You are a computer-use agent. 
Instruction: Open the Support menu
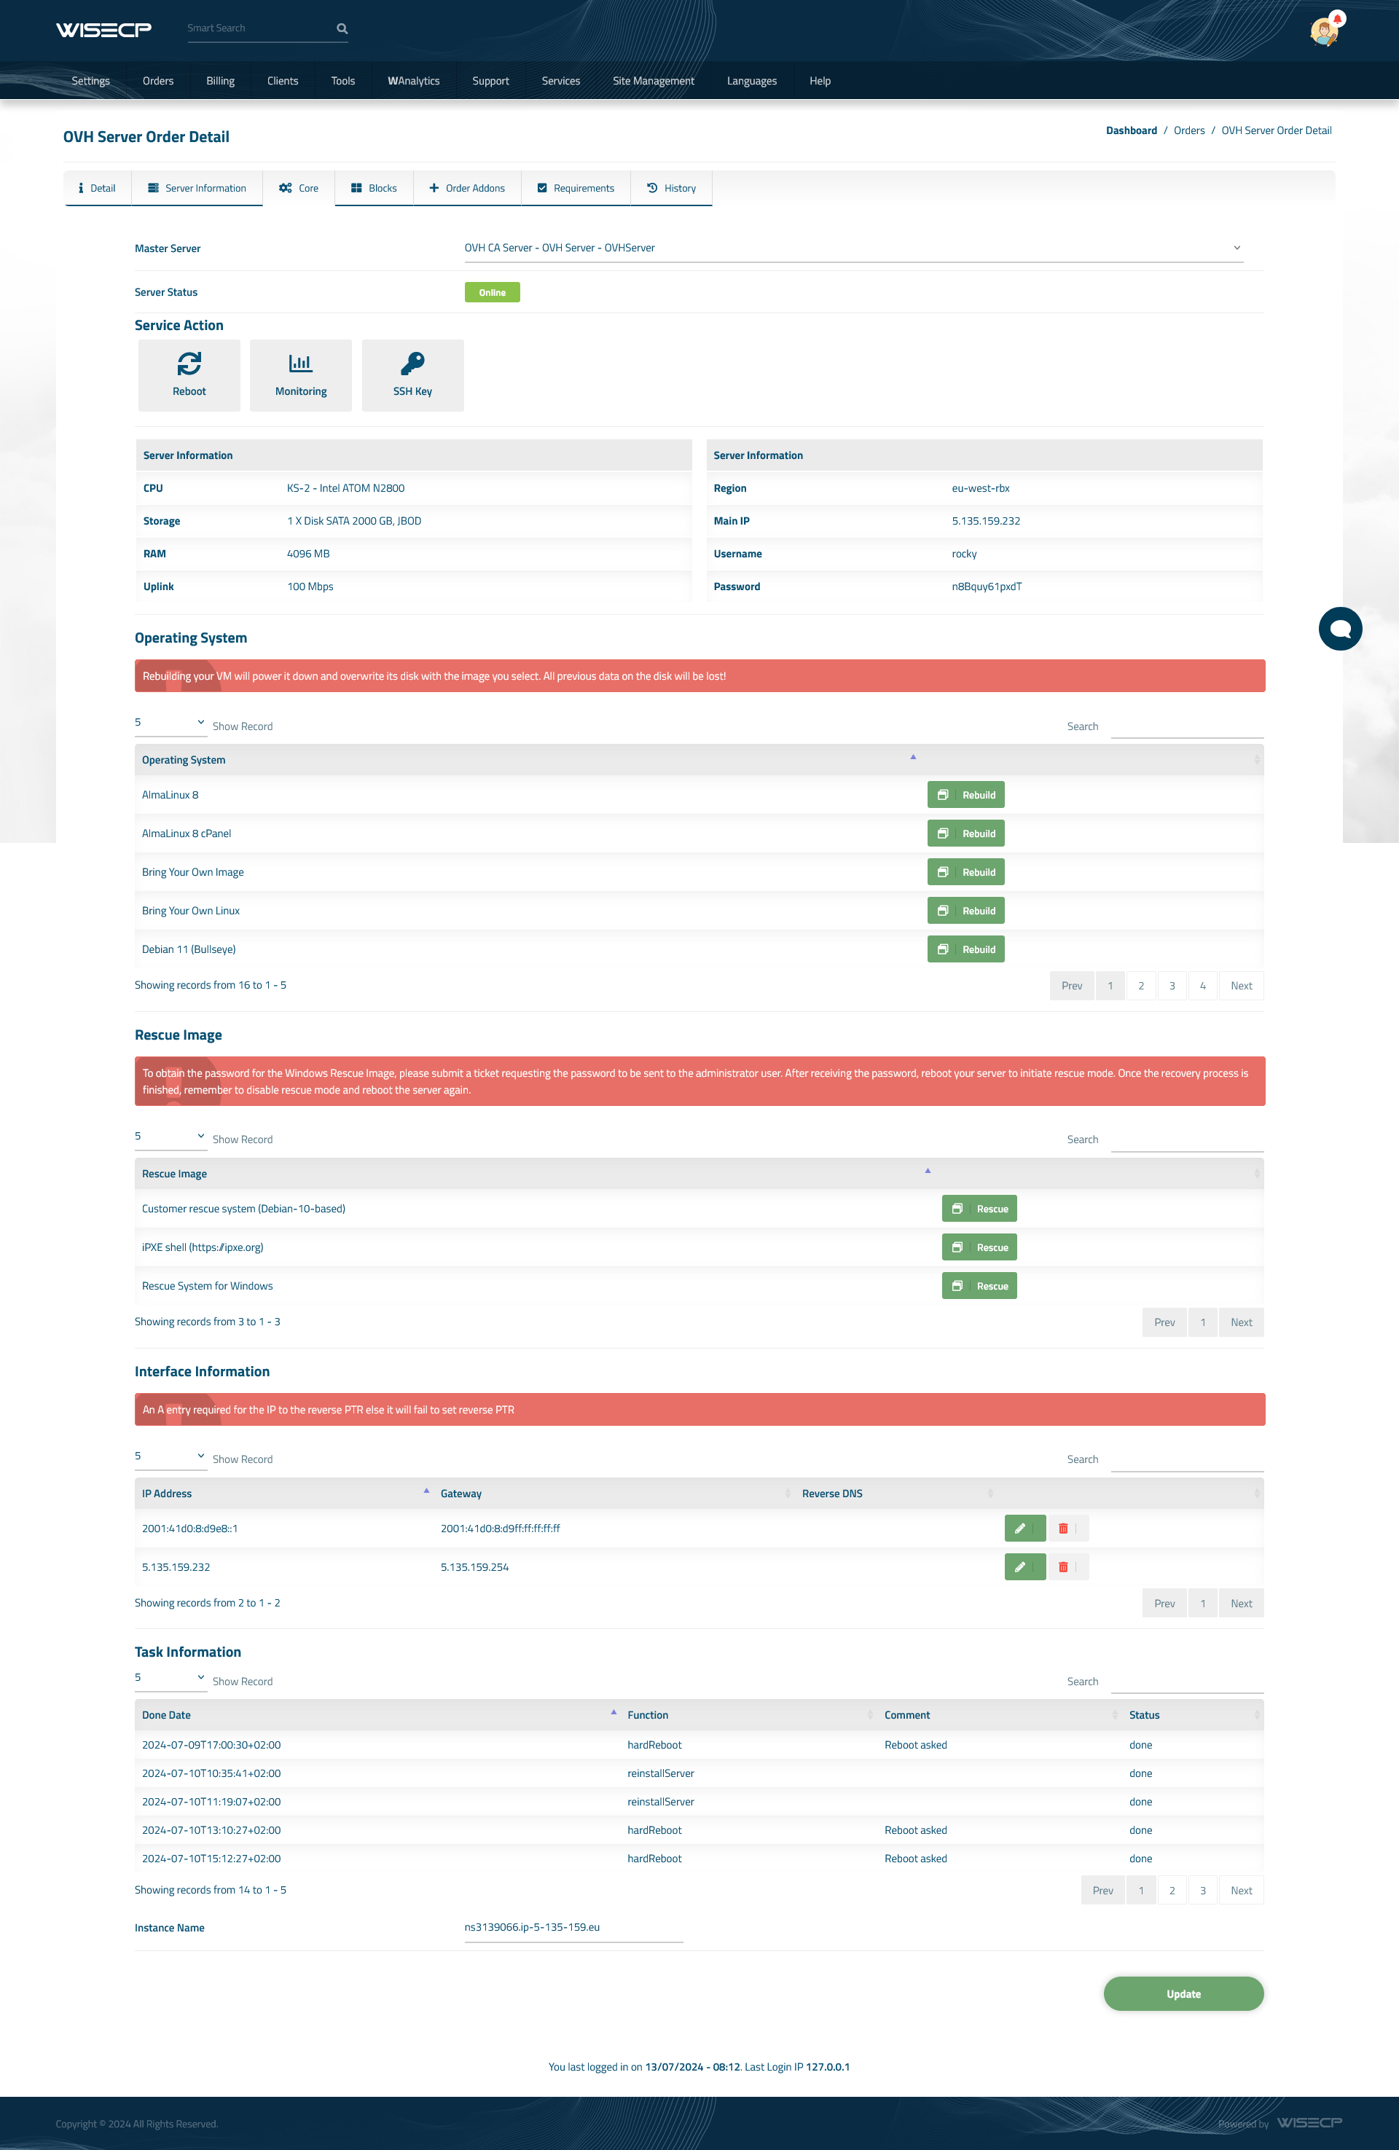pyautogui.click(x=490, y=80)
